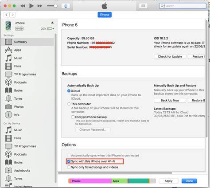Select the iPhone device tab
This screenshot has height=188, width=210.
coord(105,15)
